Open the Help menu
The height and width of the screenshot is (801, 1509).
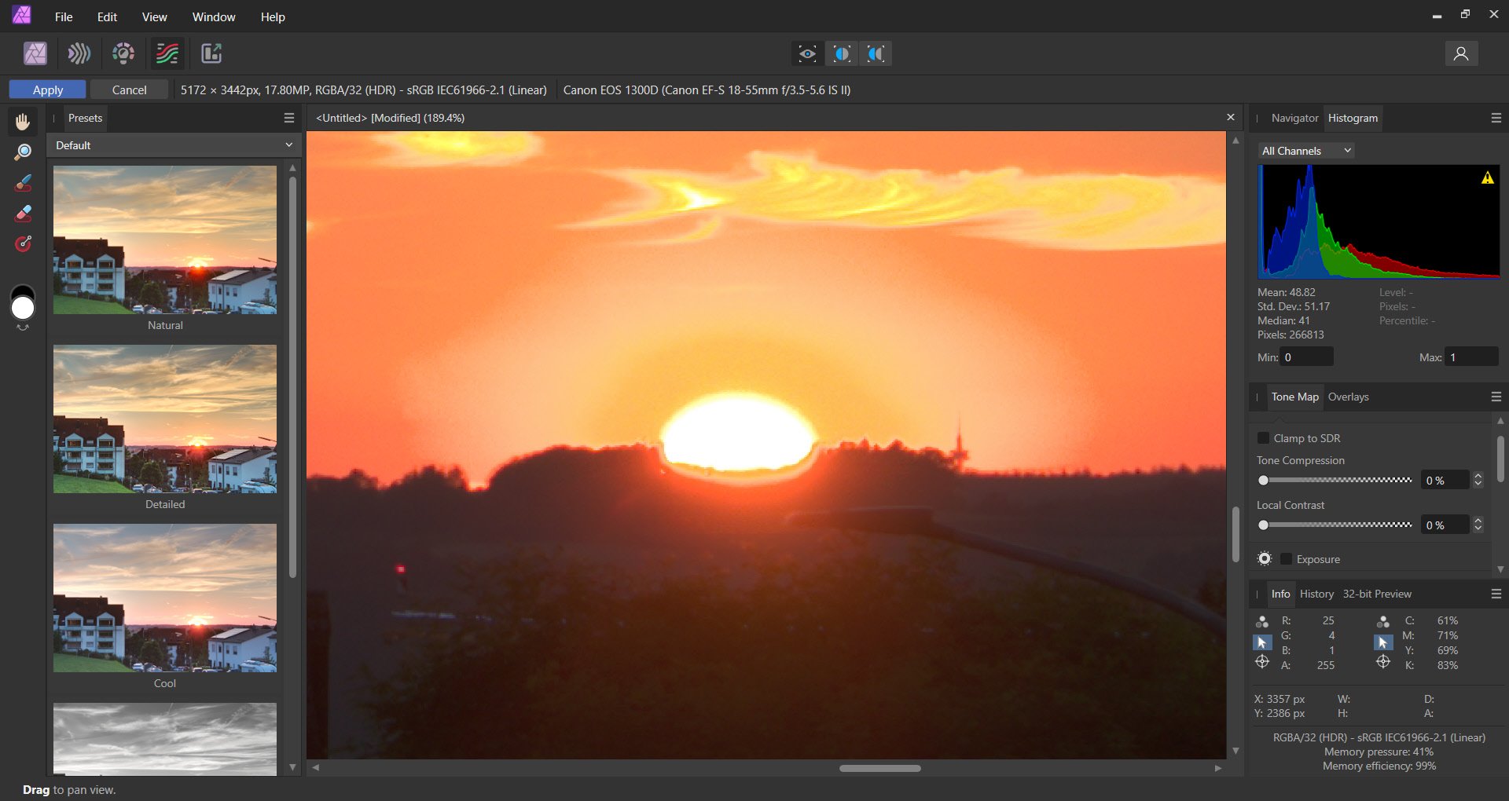[x=273, y=16]
